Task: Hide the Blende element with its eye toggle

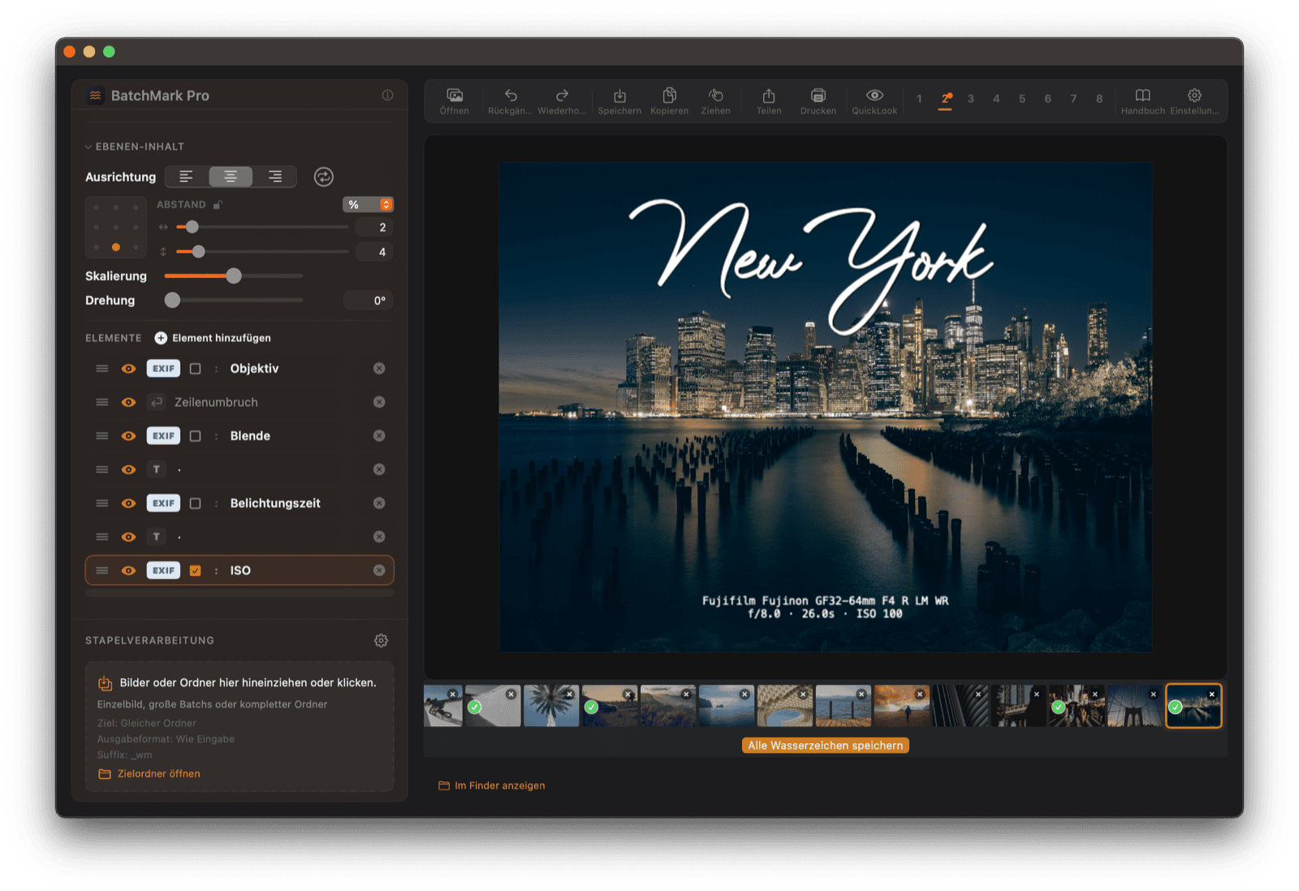Action: 128,435
